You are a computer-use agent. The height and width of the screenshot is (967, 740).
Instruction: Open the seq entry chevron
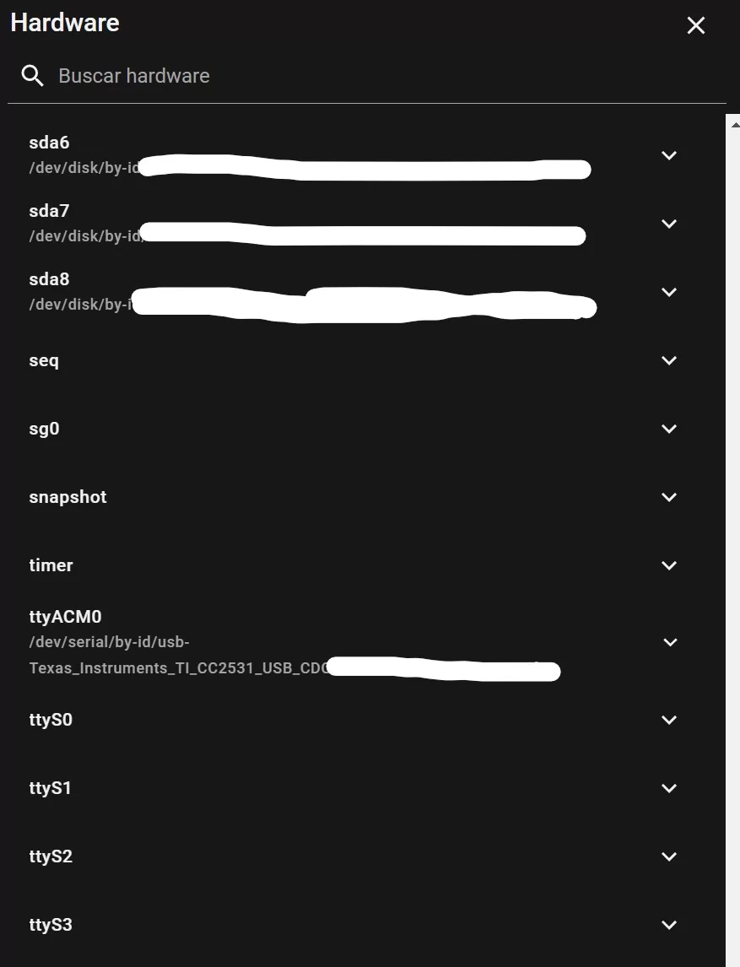(669, 360)
